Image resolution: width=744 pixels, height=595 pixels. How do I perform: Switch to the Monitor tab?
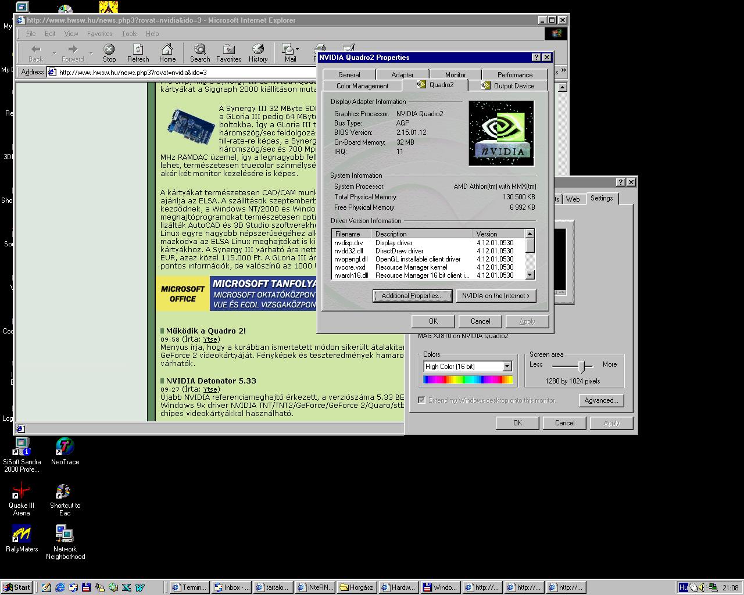click(x=455, y=75)
